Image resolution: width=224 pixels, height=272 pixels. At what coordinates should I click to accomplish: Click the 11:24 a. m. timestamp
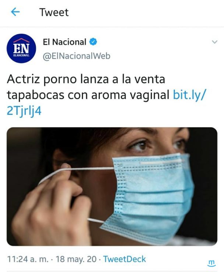(28, 259)
